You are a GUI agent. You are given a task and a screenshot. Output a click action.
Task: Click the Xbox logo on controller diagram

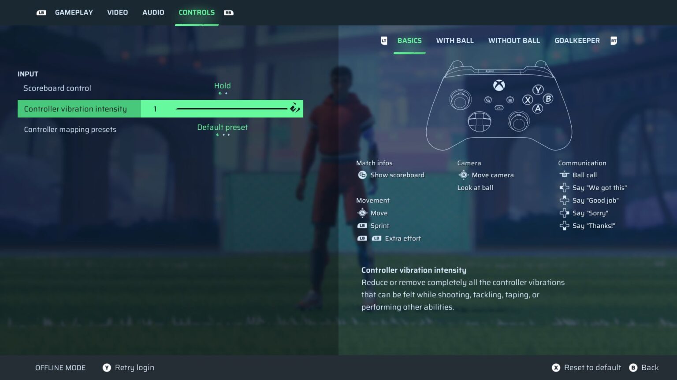[x=499, y=85]
